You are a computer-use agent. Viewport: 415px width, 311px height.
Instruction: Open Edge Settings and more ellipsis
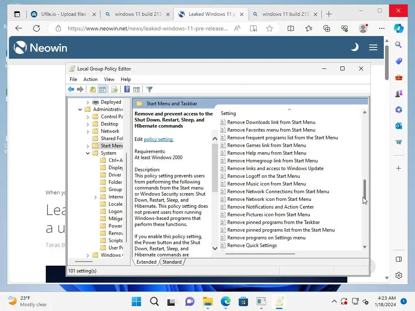tap(381, 28)
